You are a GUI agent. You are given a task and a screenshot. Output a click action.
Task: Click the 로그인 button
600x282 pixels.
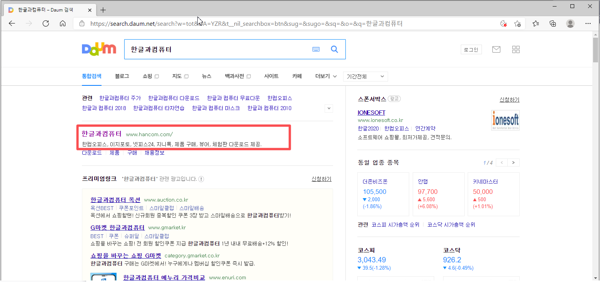click(x=471, y=49)
